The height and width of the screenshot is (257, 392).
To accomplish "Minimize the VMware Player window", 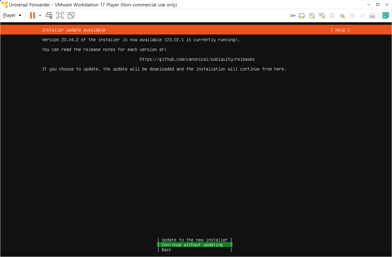I will pyautogui.click(x=369, y=5).
